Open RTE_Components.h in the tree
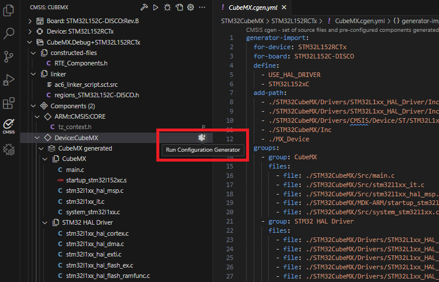This screenshot has width=439, height=282. tap(81, 64)
